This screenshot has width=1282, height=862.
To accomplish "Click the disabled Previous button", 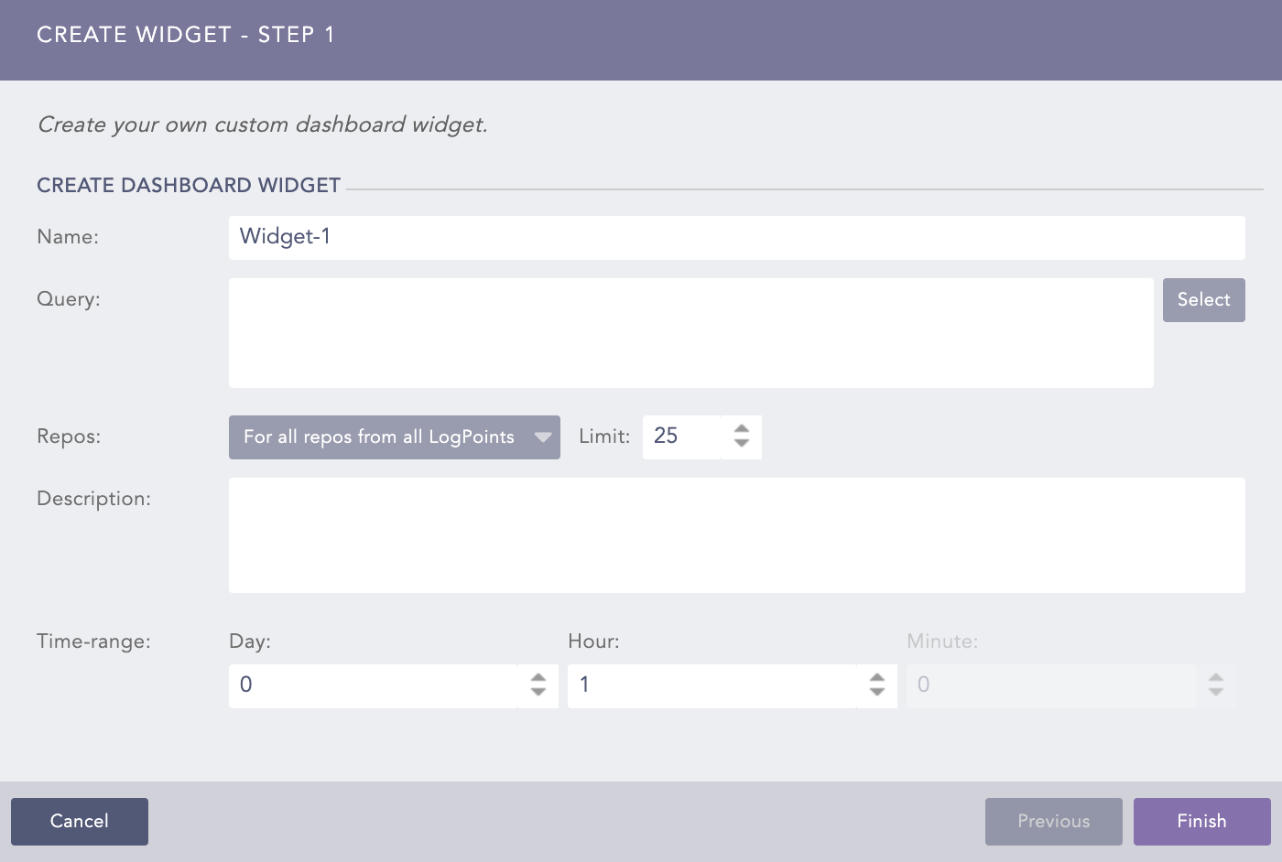I will coord(1053,821).
